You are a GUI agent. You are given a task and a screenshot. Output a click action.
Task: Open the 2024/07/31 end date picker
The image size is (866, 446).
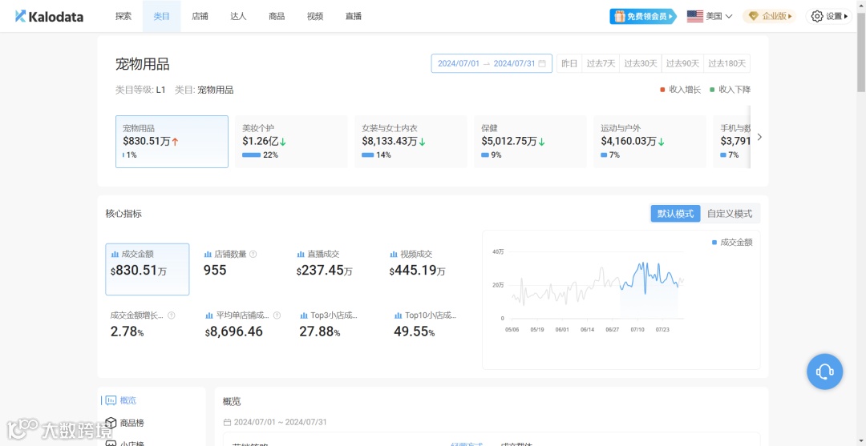(x=514, y=63)
